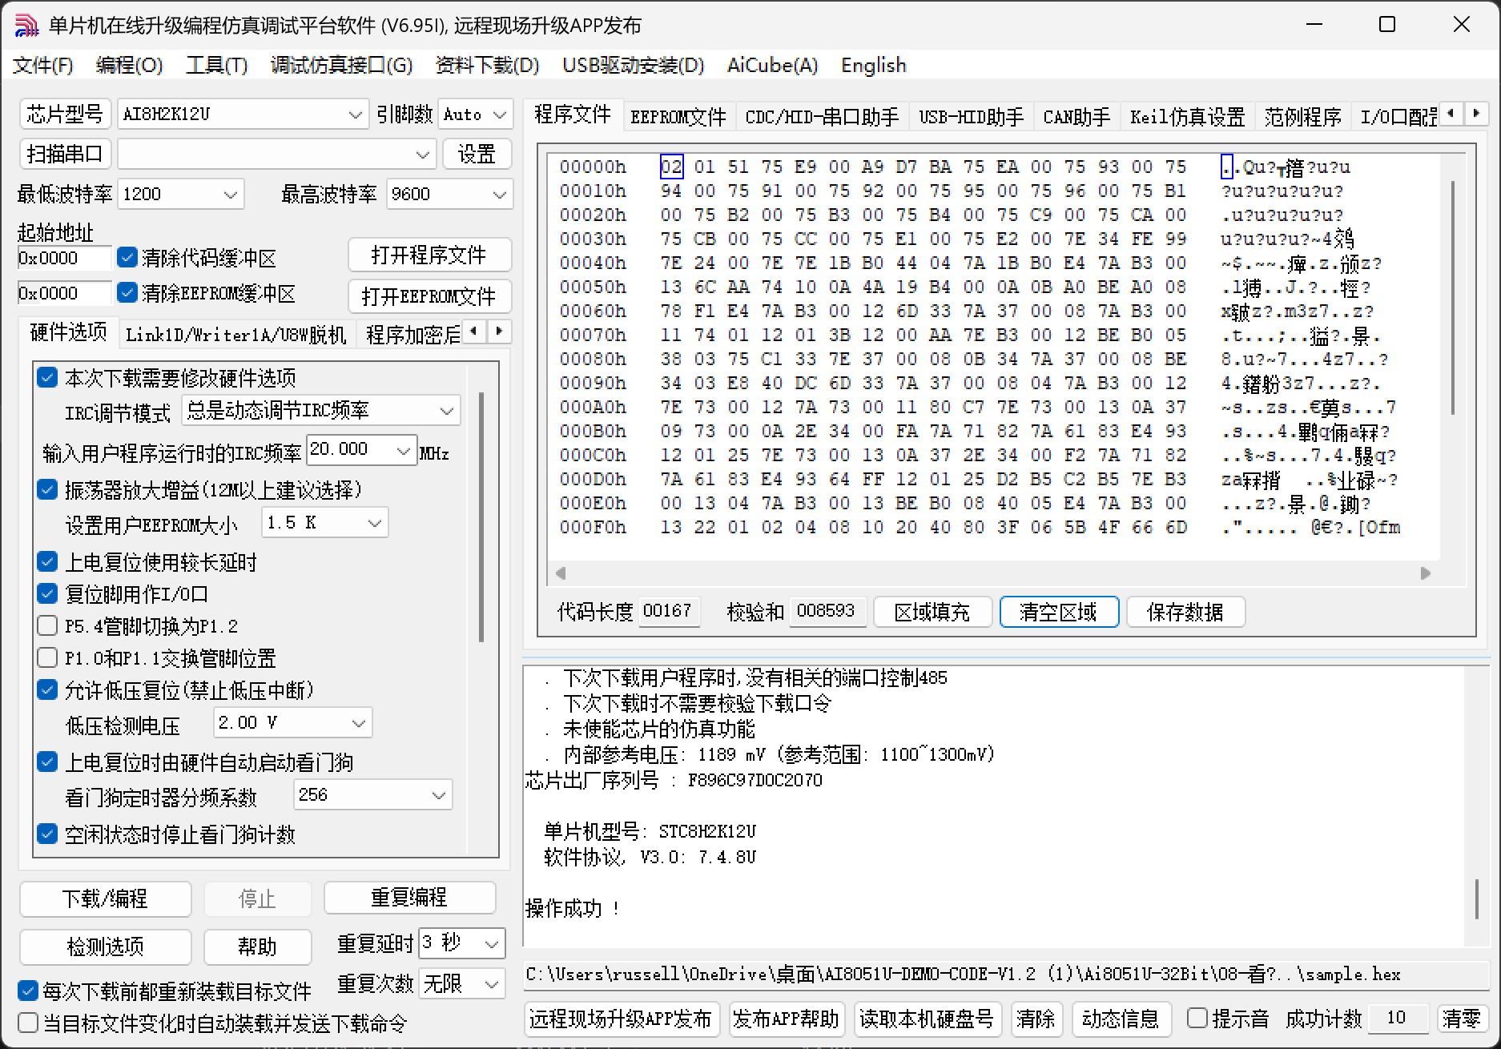Click 清空区域 button
Screen dimensions: 1501x1049
pos(1059,613)
